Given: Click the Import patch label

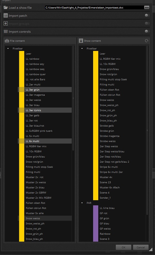Looking at the screenshot, I should click(x=18, y=16).
